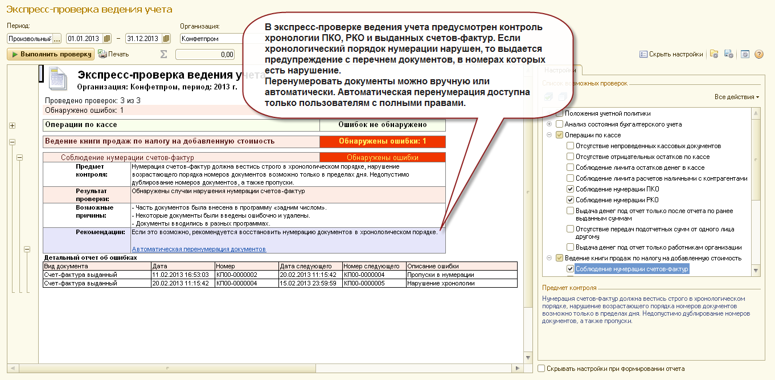
Task: Enable Отсутствие передач подотчетных сумм checkbox
Action: click(x=570, y=229)
